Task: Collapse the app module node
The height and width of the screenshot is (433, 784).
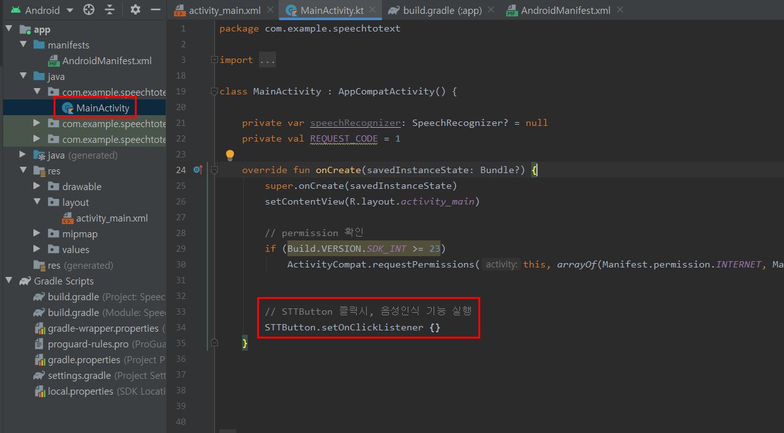Action: pyautogui.click(x=9, y=30)
